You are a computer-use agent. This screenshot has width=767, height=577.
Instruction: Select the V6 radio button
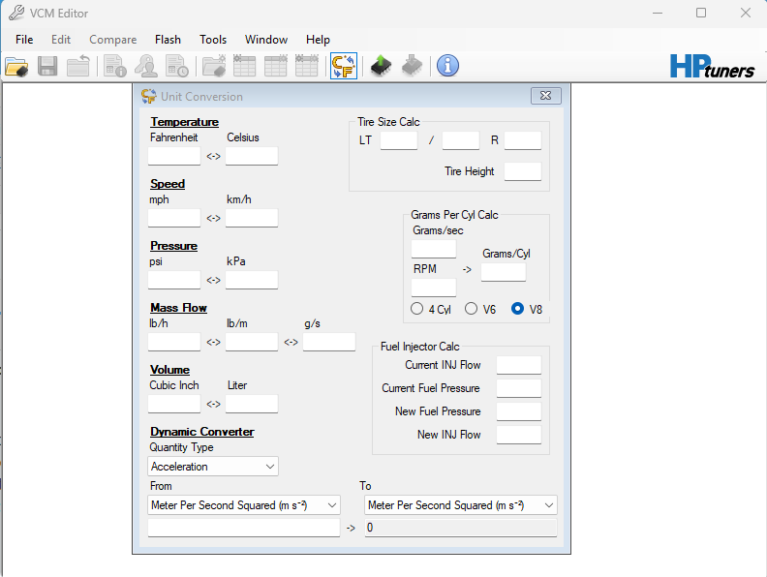pyautogui.click(x=472, y=309)
